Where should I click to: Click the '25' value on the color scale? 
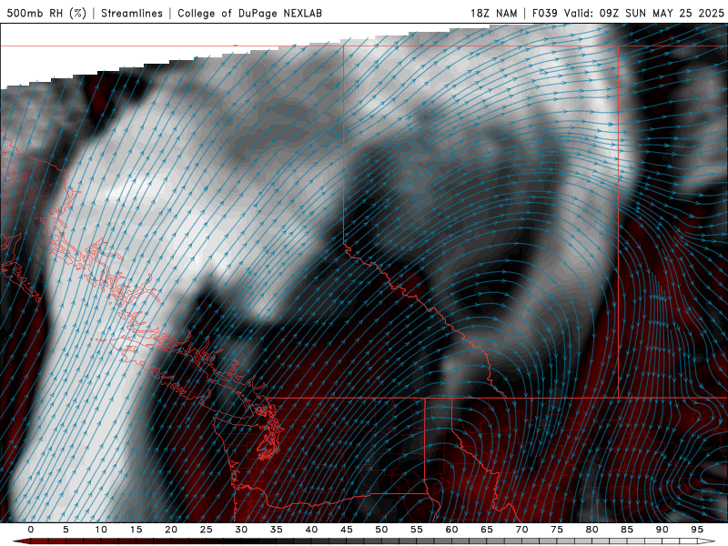tap(207, 530)
